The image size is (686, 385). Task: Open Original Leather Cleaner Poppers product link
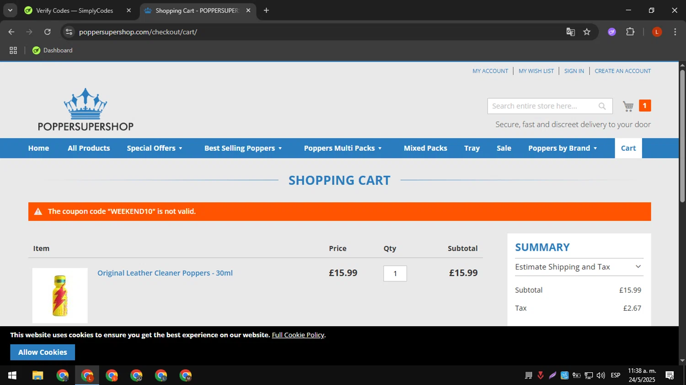165,273
